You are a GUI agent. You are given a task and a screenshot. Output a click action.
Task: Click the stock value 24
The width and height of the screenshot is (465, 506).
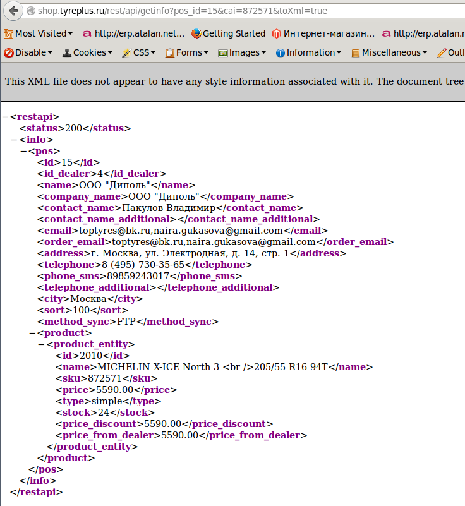coord(104,413)
